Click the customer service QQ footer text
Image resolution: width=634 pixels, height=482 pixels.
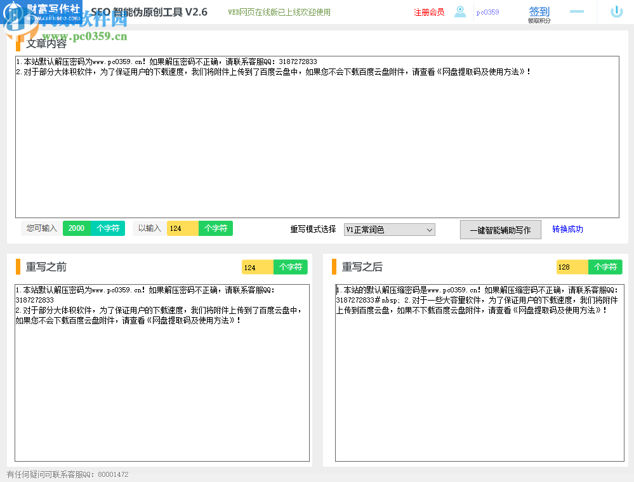click(68, 474)
